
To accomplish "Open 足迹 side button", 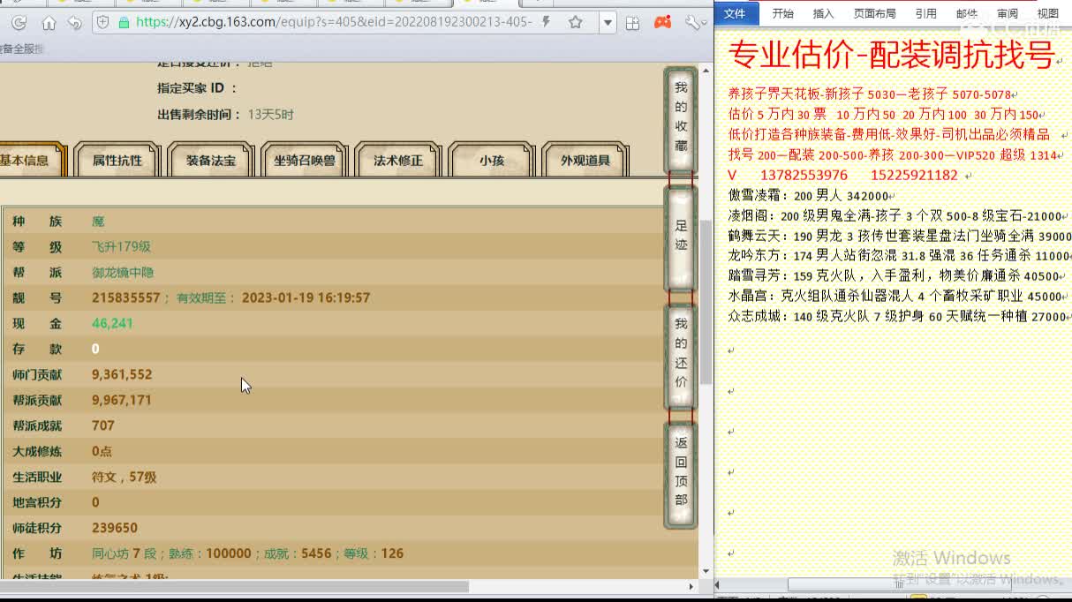I will point(681,237).
